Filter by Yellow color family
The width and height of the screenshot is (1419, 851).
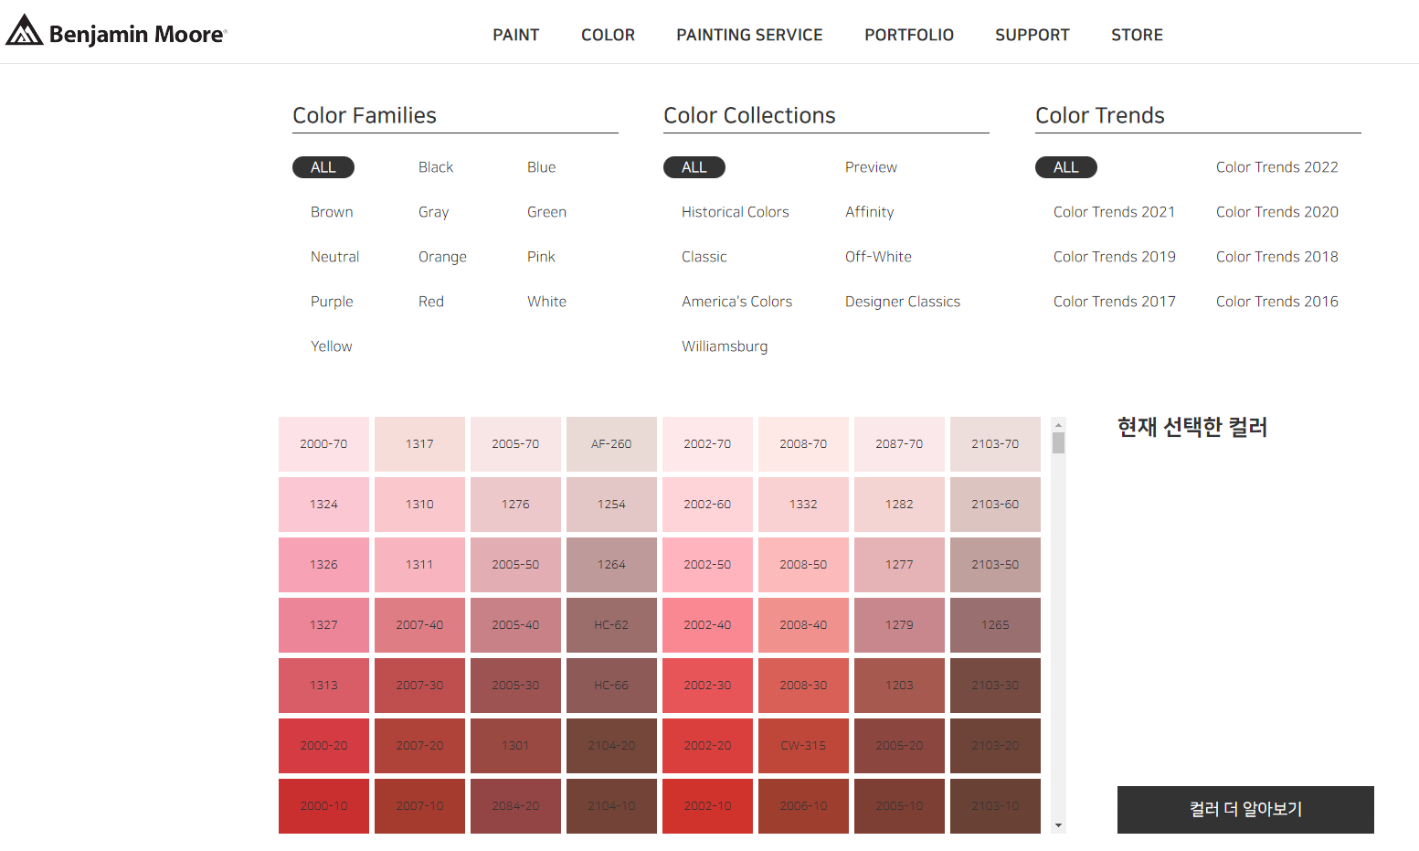click(x=332, y=346)
